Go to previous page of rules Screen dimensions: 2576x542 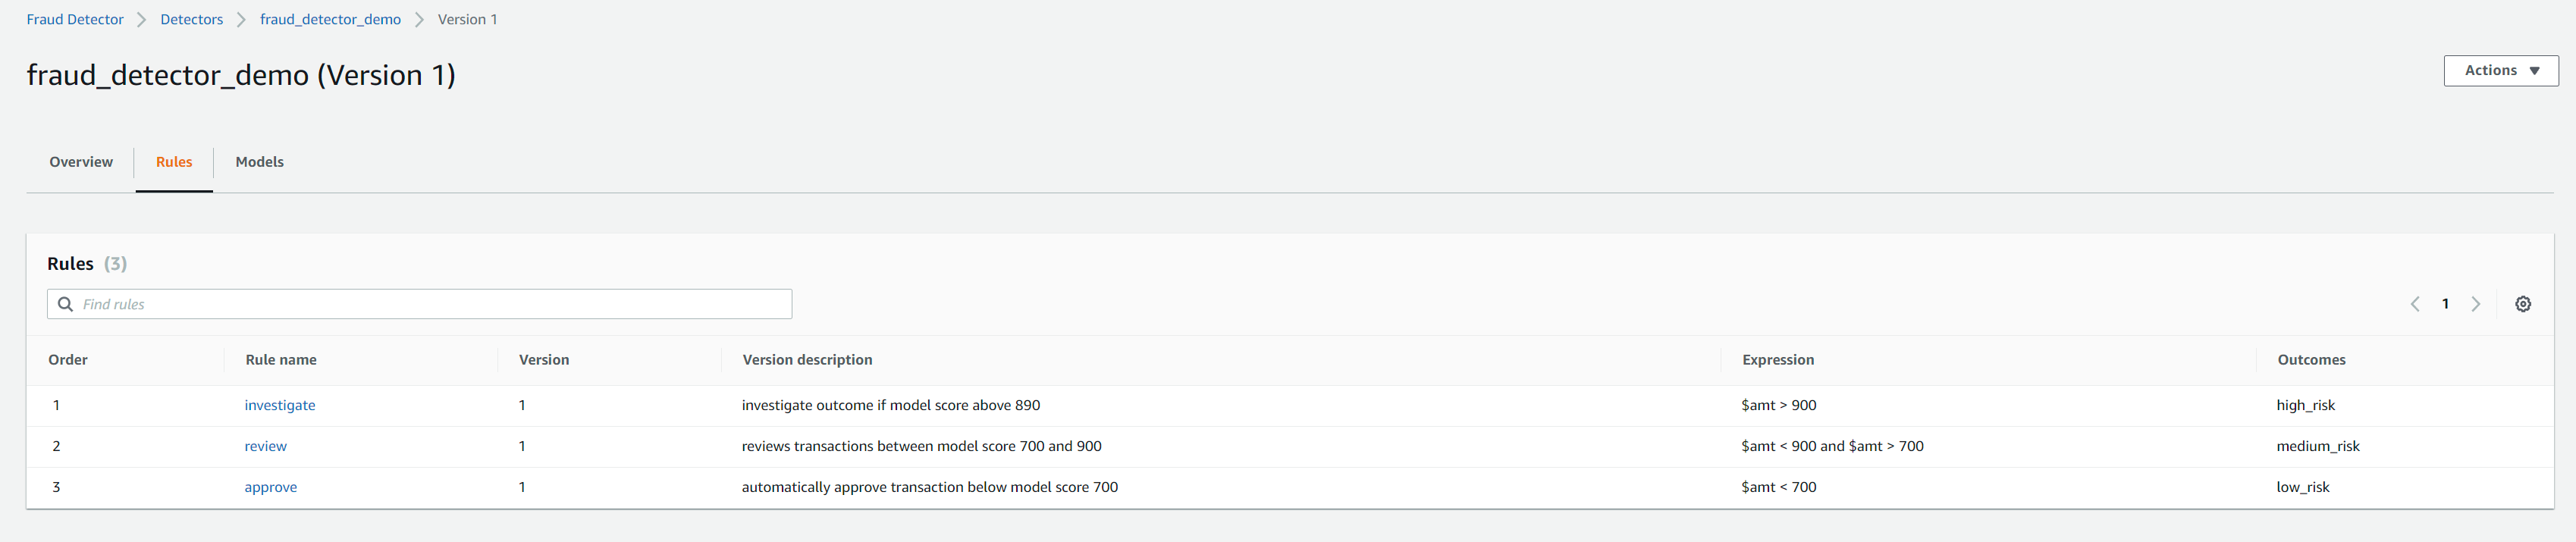point(2415,304)
